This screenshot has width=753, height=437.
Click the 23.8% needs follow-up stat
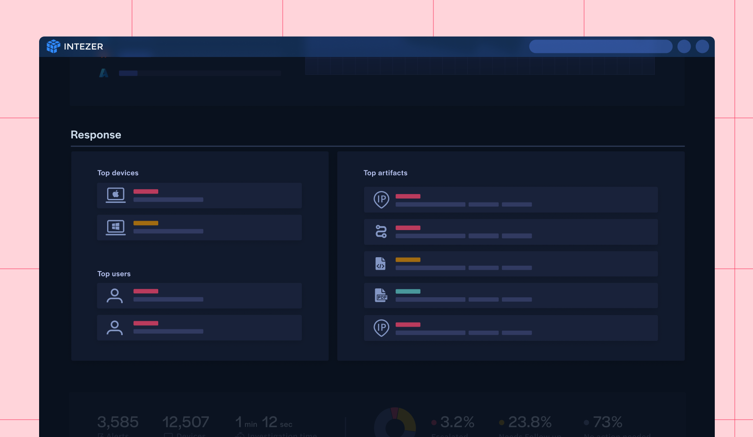click(529, 422)
